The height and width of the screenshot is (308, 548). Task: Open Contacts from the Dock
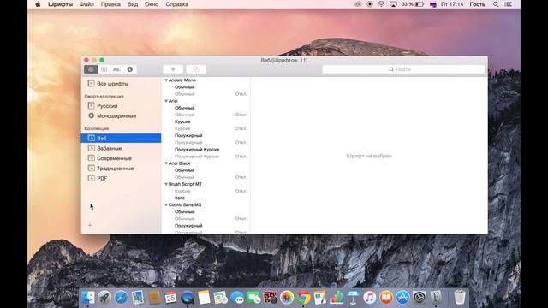[x=154, y=298]
